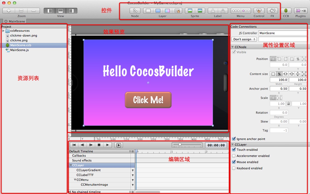Image resolution: width=310 pixels, height=194 pixels.
Task: Add a Node using the Node icon
Action: point(135,11)
